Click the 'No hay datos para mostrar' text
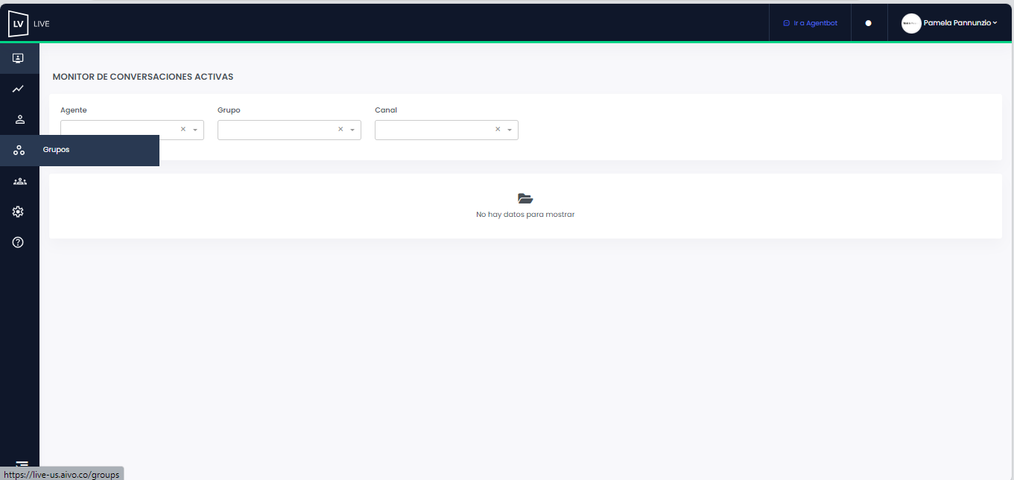Image resolution: width=1014 pixels, height=480 pixels. pyautogui.click(x=525, y=215)
